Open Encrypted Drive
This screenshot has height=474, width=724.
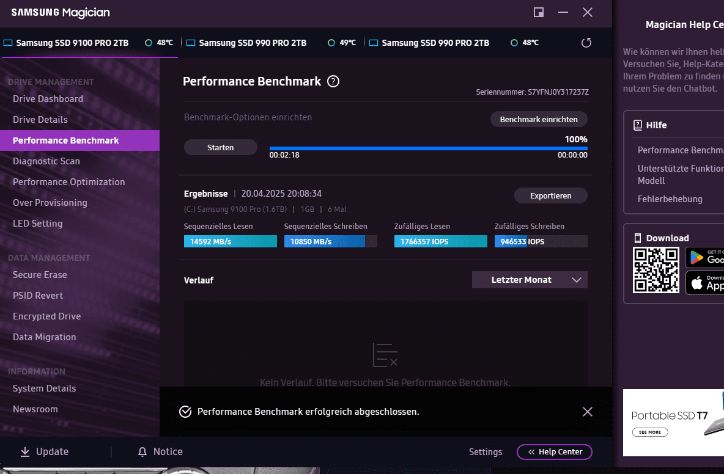tap(46, 316)
